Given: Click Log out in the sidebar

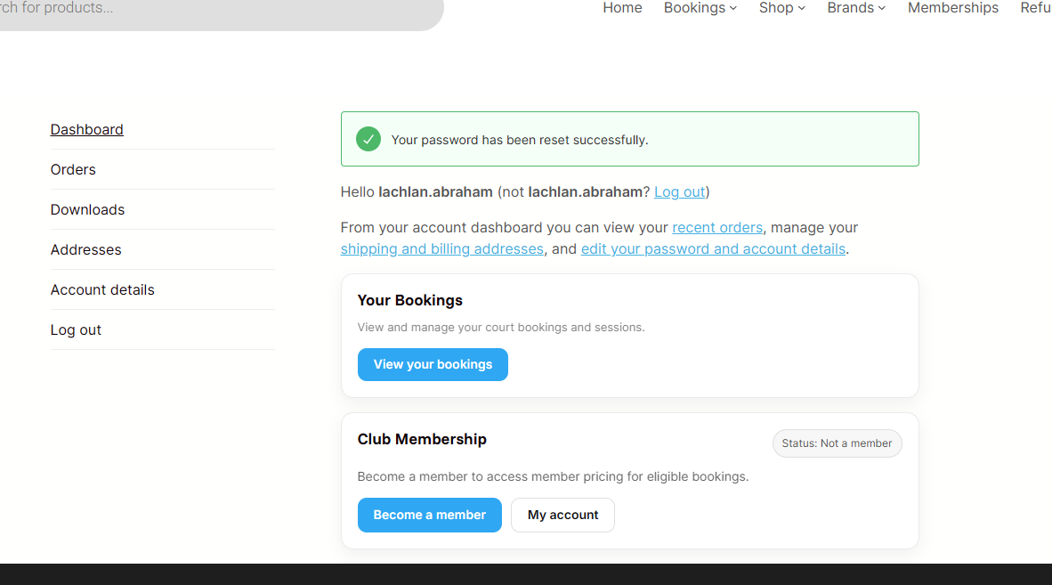Looking at the screenshot, I should (x=76, y=329).
